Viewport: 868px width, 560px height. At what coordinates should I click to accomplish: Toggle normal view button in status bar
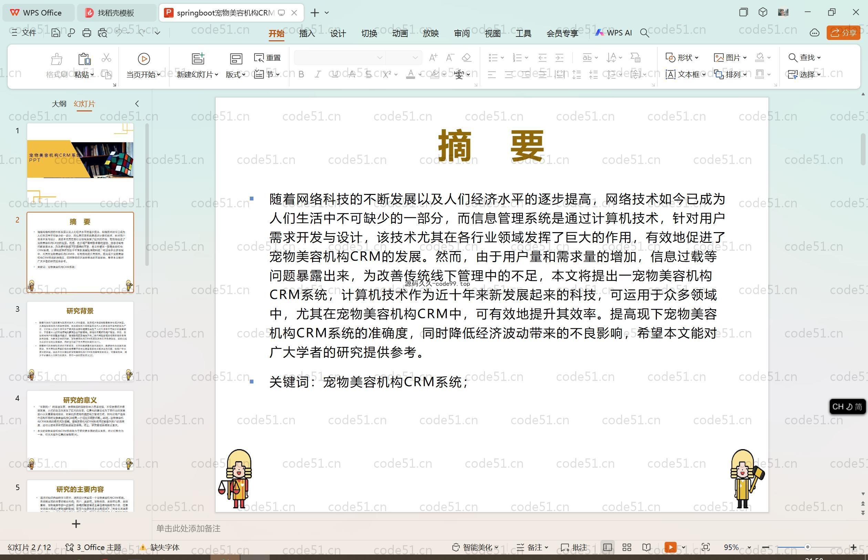(607, 547)
